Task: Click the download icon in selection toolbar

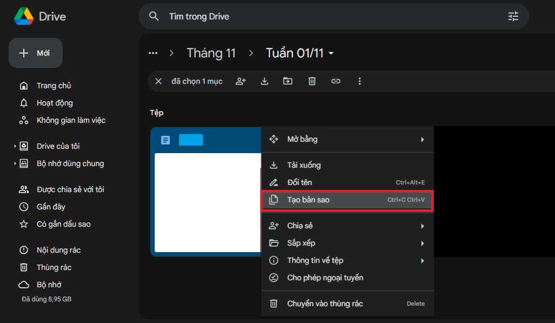Action: (x=265, y=81)
